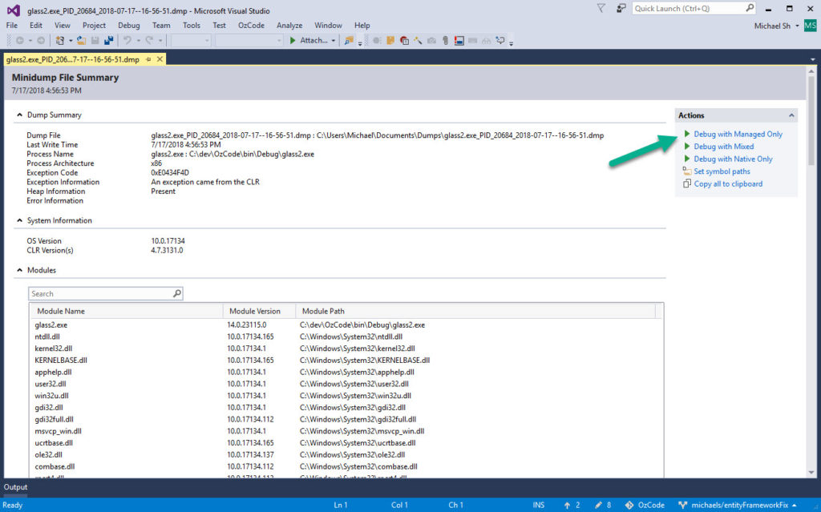Click Debug with Managed Only link
Image resolution: width=821 pixels, height=512 pixels.
[x=738, y=134]
